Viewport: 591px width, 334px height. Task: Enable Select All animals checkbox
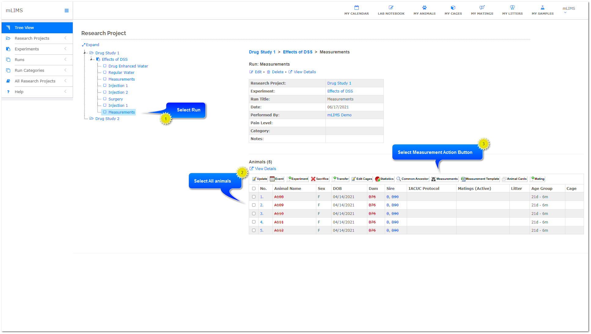(254, 188)
